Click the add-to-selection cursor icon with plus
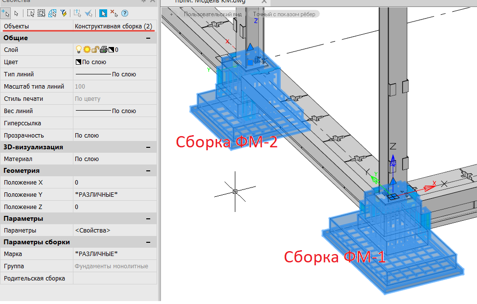The width and height of the screenshot is (477, 304). point(5,13)
